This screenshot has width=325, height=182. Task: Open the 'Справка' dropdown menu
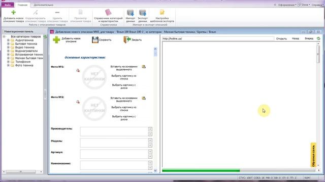(x=317, y=5)
